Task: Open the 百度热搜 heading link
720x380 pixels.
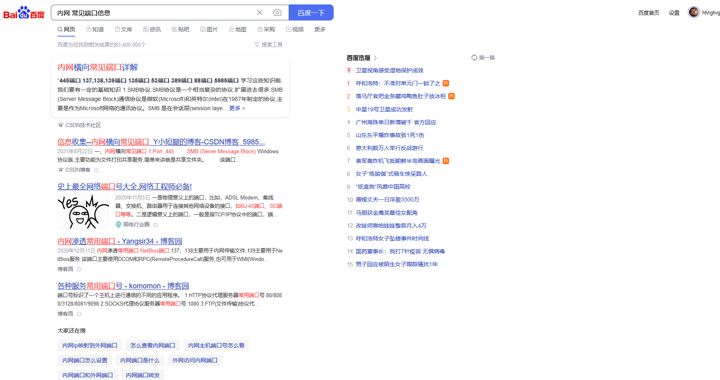Action: tap(359, 58)
